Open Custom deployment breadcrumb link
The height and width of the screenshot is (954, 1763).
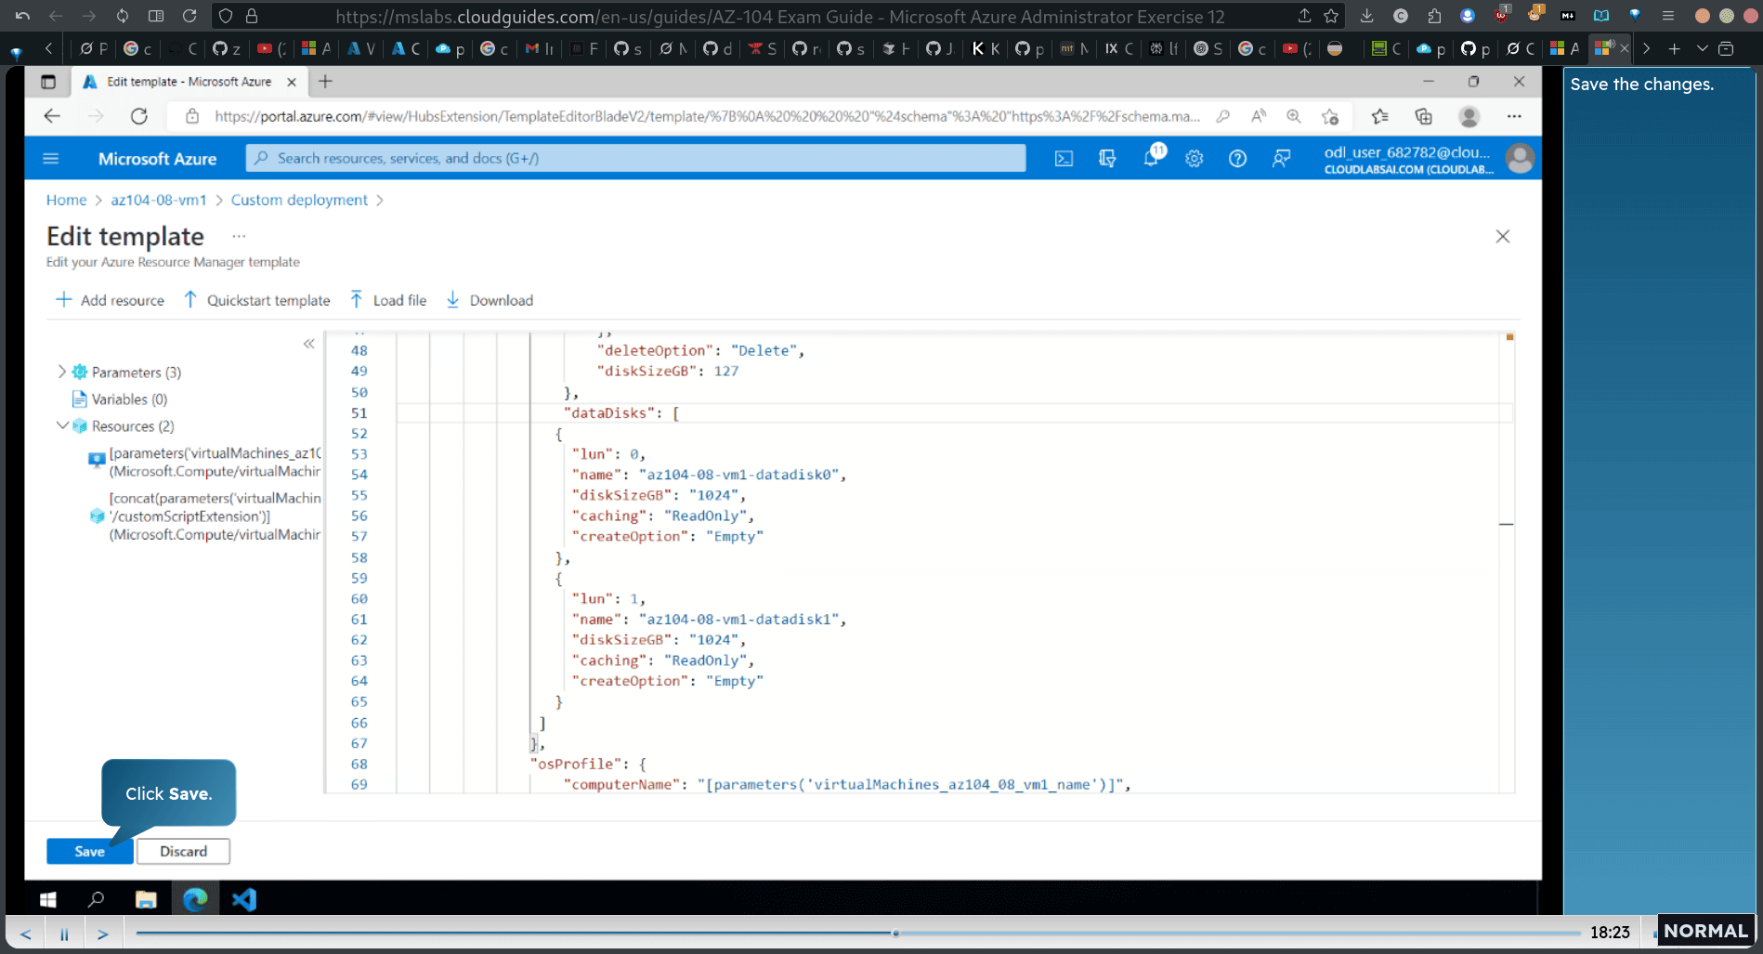point(299,200)
